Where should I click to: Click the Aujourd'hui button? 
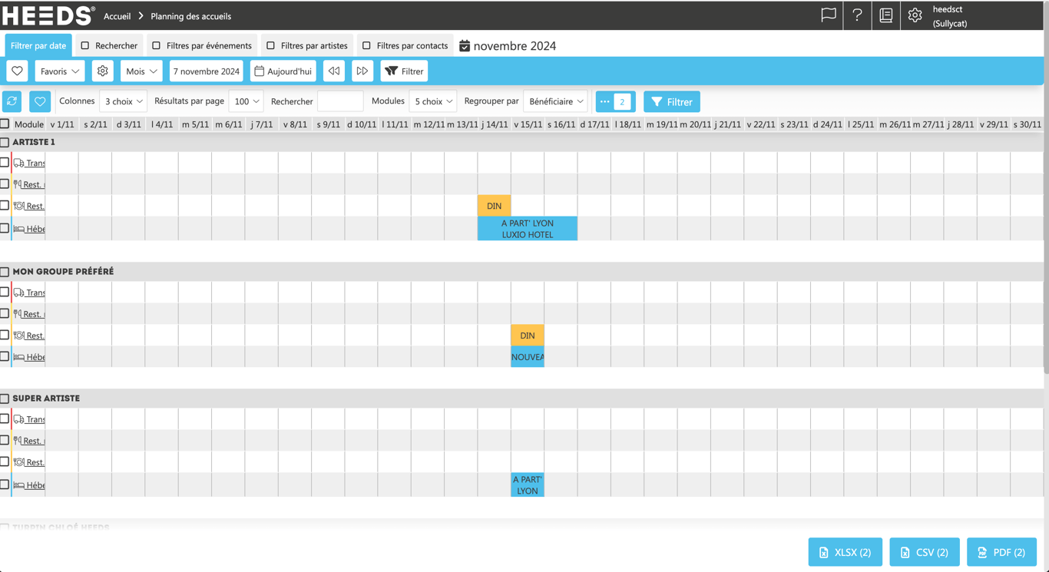[283, 71]
